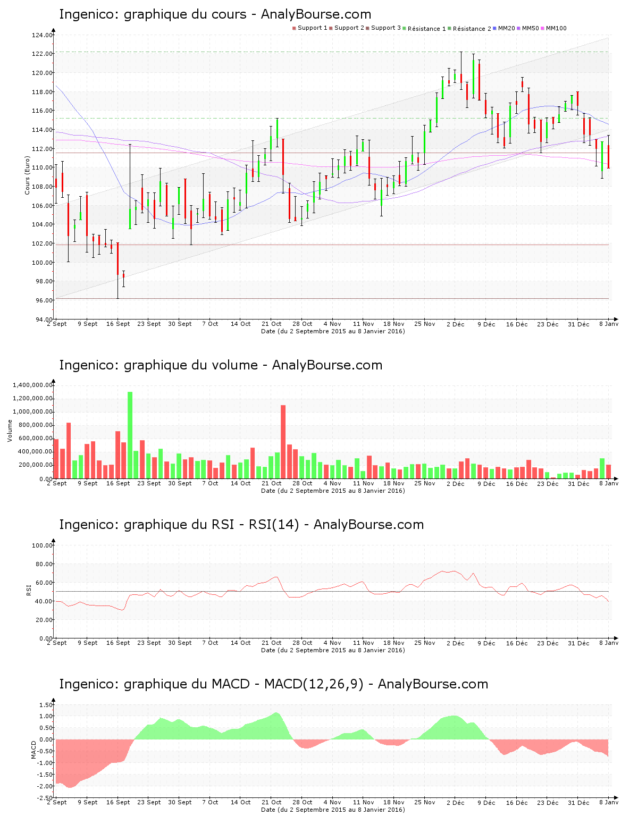Click '16 Sept' date under the volume chart
The width and height of the screenshot is (638, 824).
pyautogui.click(x=118, y=483)
